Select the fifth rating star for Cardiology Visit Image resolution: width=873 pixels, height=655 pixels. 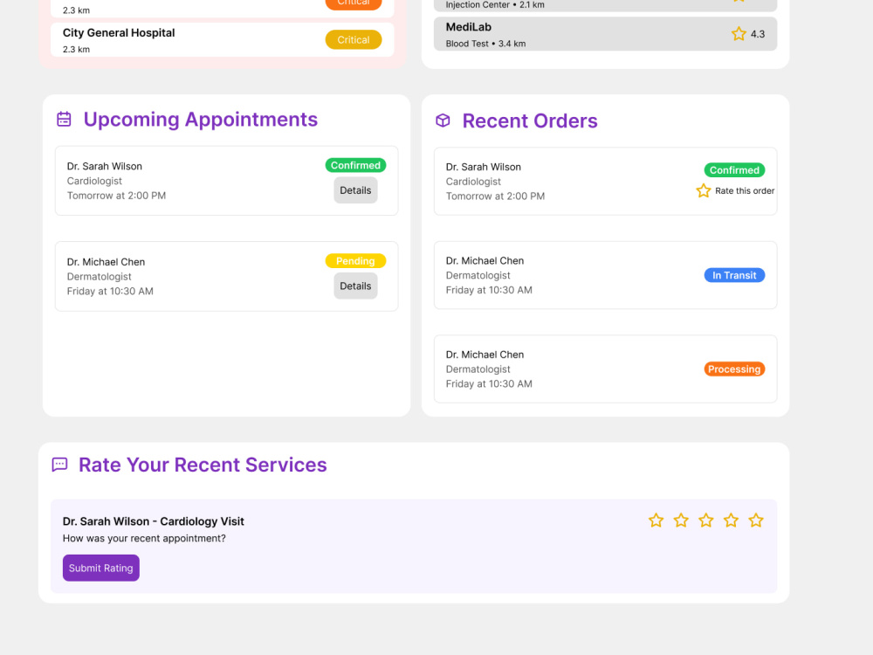point(756,521)
